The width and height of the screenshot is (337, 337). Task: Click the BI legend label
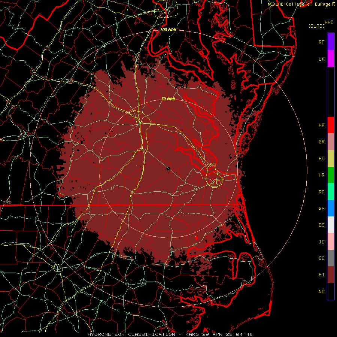coord(321,275)
